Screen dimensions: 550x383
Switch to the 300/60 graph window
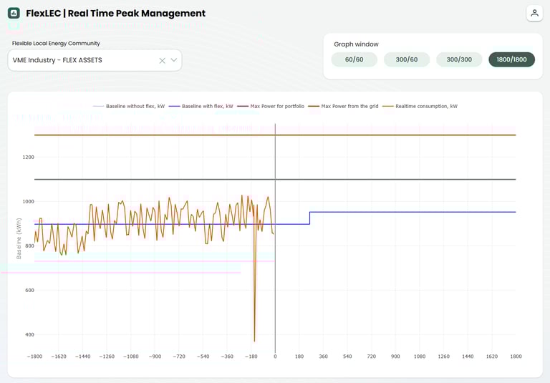407,59
